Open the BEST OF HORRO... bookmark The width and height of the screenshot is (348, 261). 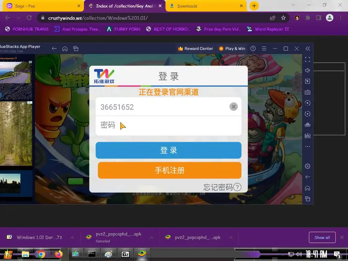click(168, 29)
